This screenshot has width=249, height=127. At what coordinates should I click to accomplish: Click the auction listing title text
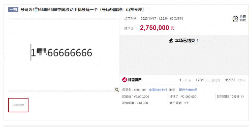(x=82, y=10)
